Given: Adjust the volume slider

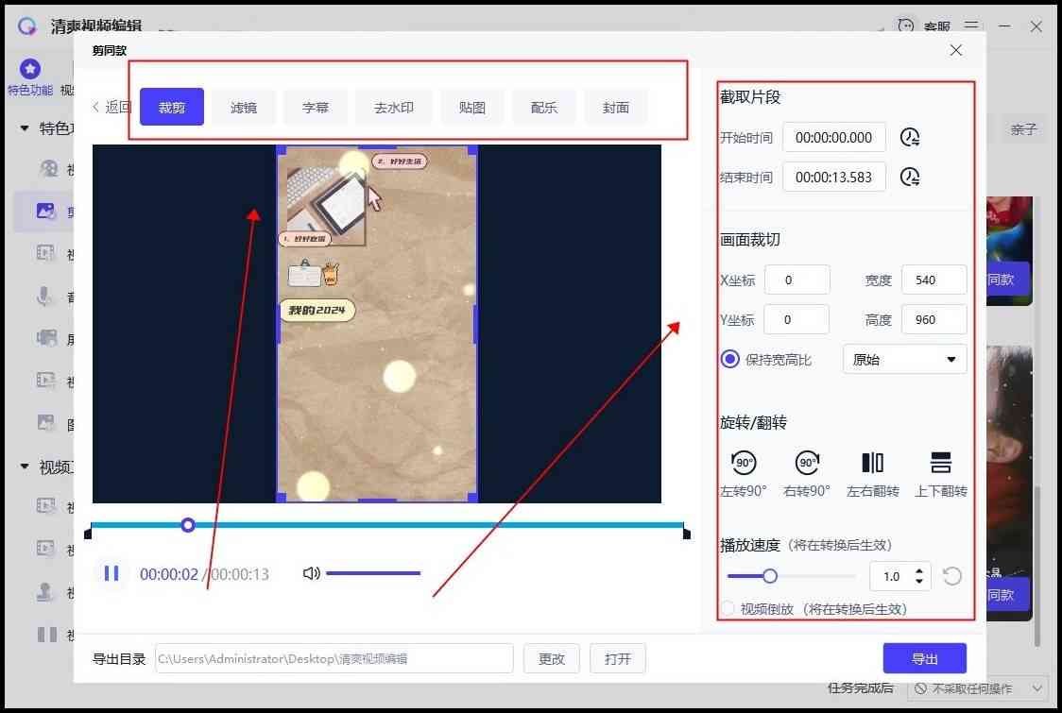Looking at the screenshot, I should pyautogui.click(x=373, y=573).
